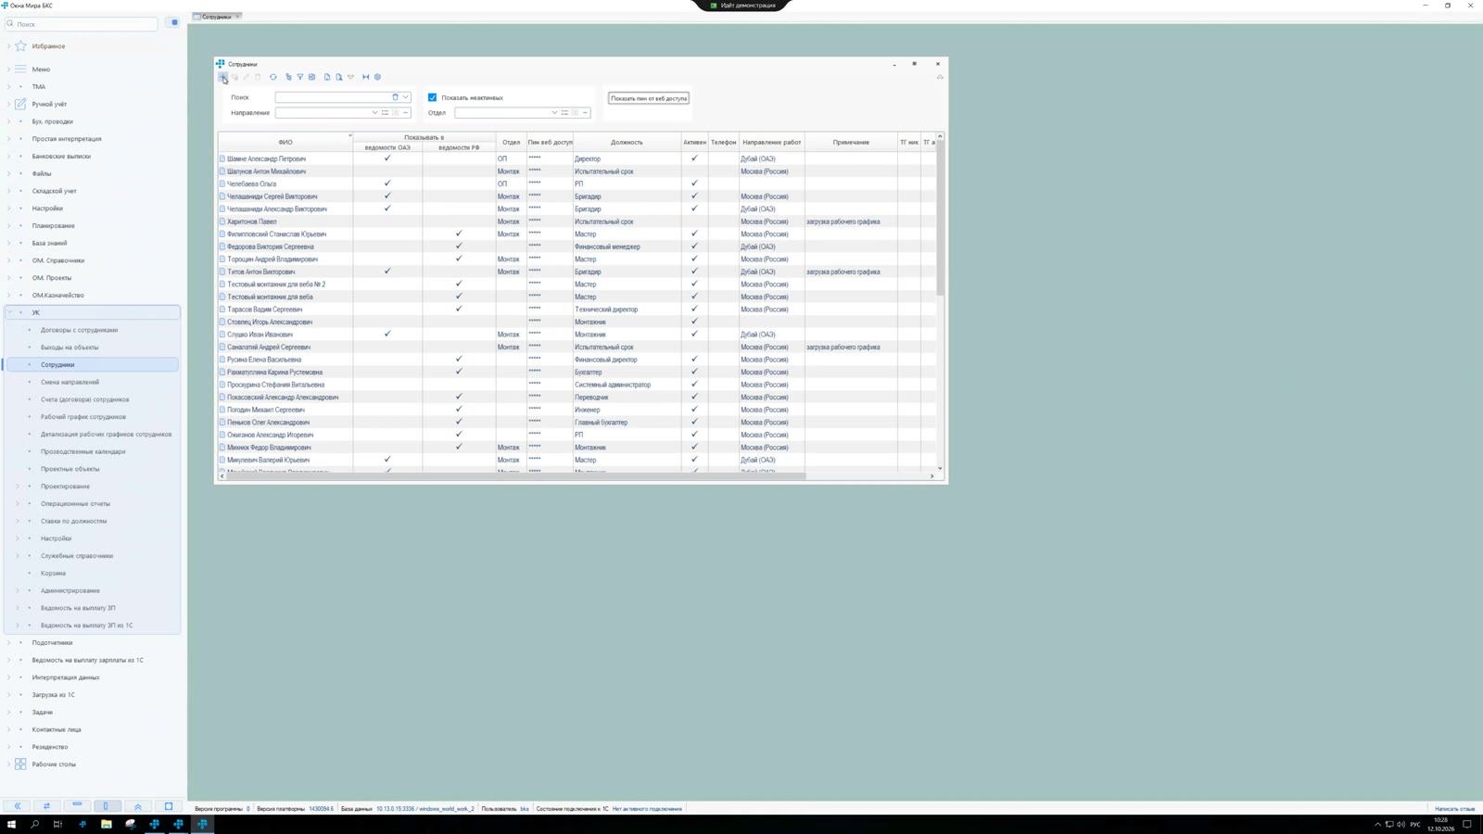Open list selector icon for Отдел
The width and height of the screenshot is (1483, 834).
pyautogui.click(x=564, y=113)
